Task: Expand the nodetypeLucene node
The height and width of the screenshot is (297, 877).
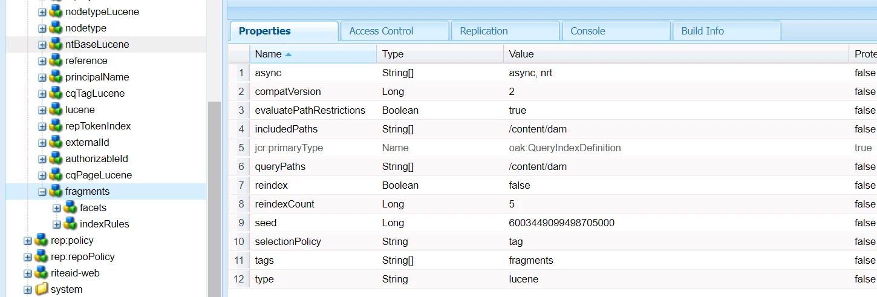Action: click(x=42, y=12)
